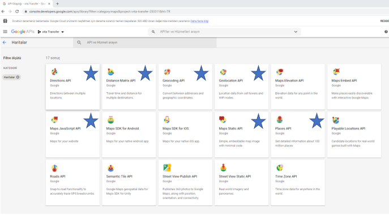Click the 17 sonuç results count
This screenshot has width=389, height=215.
click(x=53, y=58)
